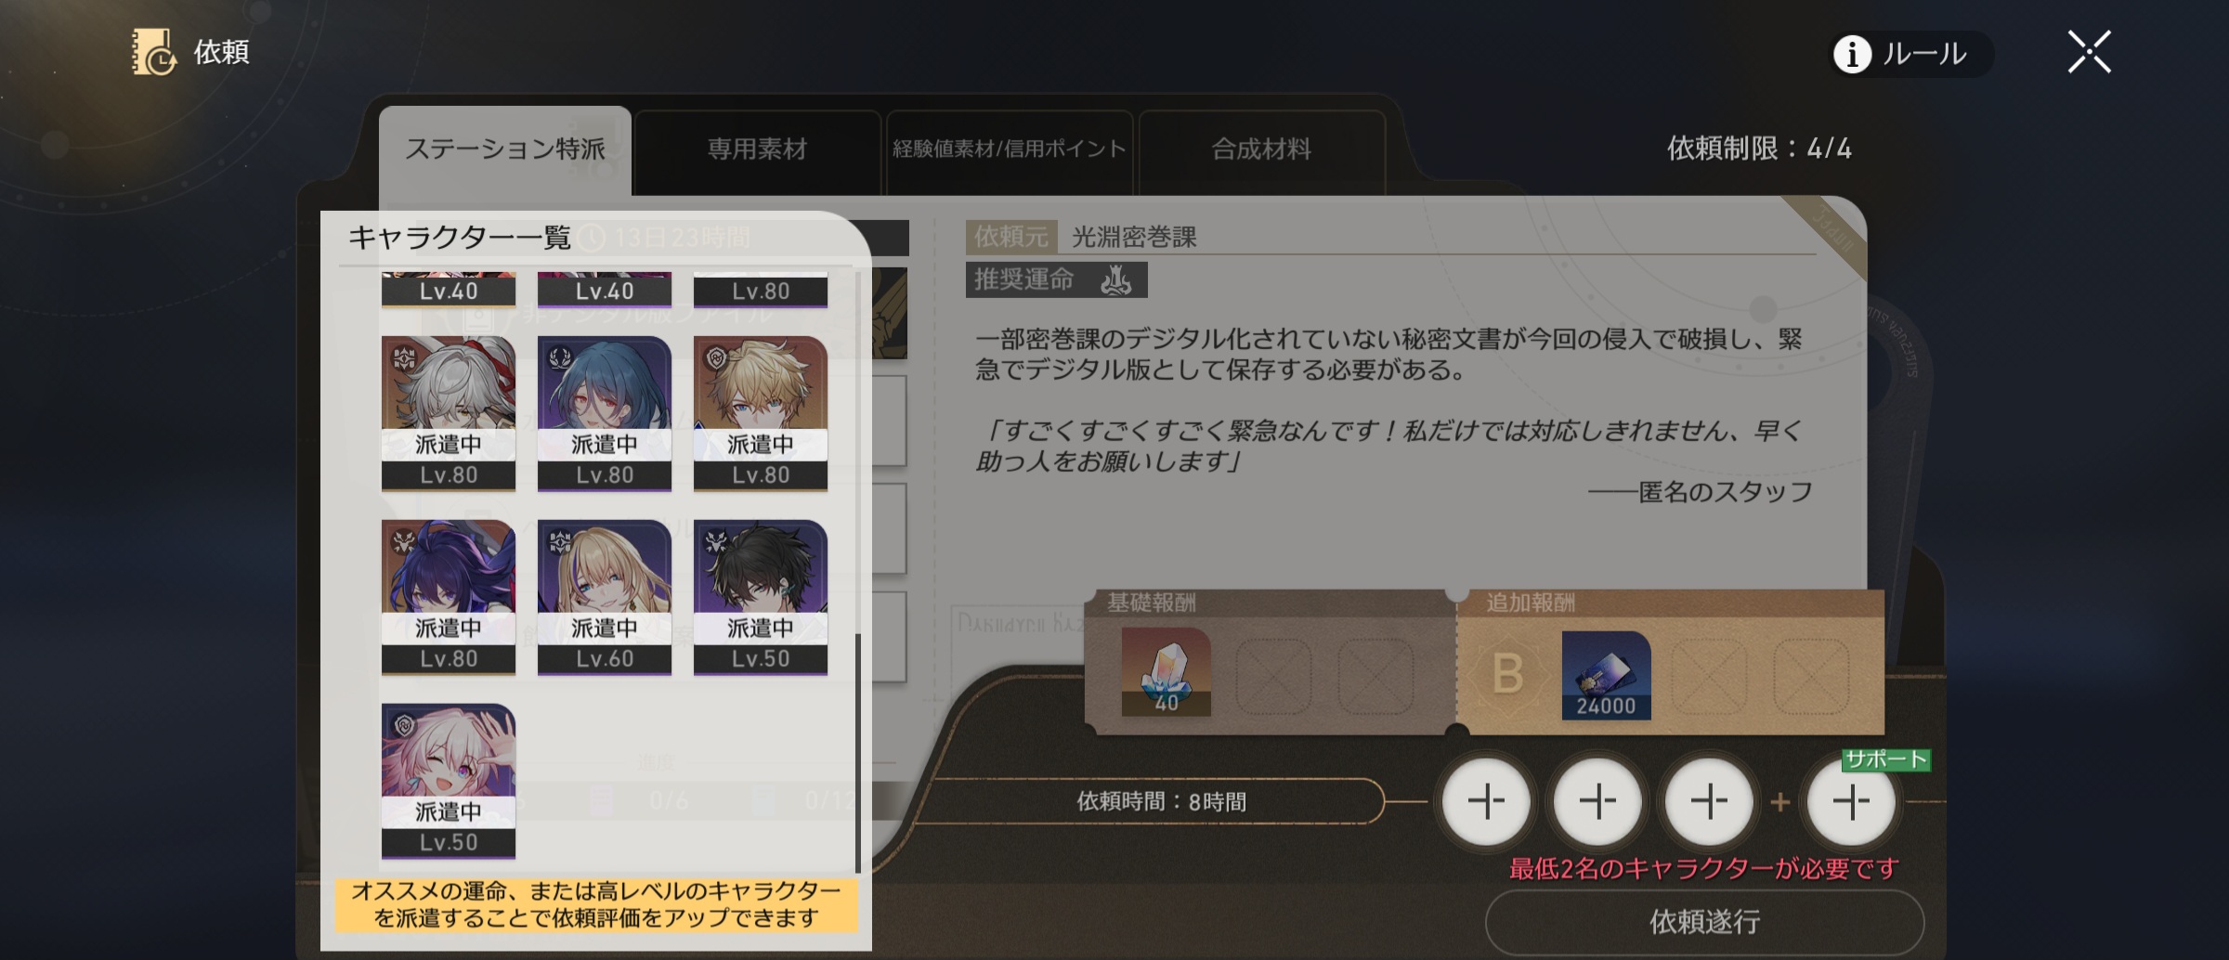Select the pink-haired Lv.50 character portrait
Viewport: 2229px width, 960px height.
[449, 780]
